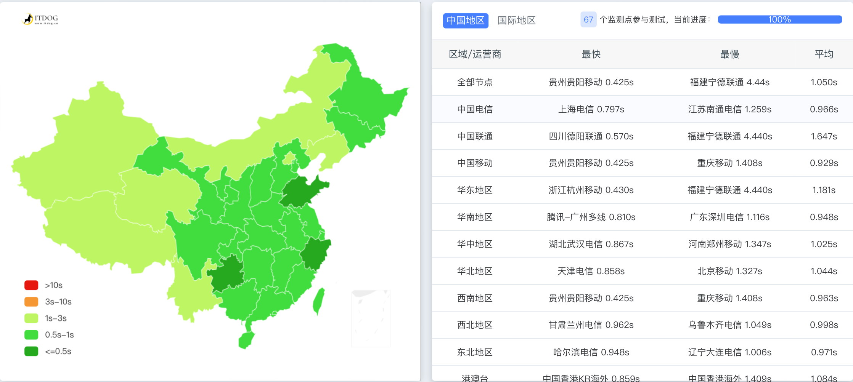The image size is (853, 382).
Task: Click the 平均 column header
Action: (x=824, y=54)
